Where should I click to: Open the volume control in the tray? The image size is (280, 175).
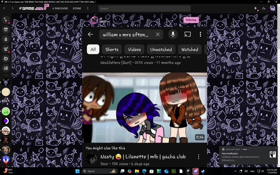263,171
